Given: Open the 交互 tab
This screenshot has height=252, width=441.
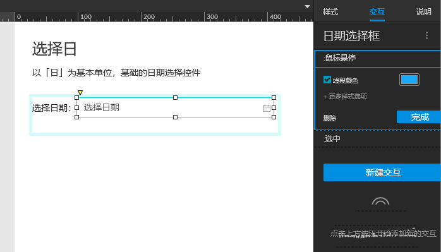Looking at the screenshot, I should pyautogui.click(x=377, y=12).
